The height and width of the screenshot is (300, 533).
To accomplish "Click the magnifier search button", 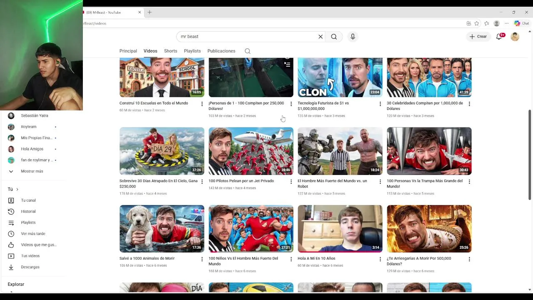I will [334, 37].
